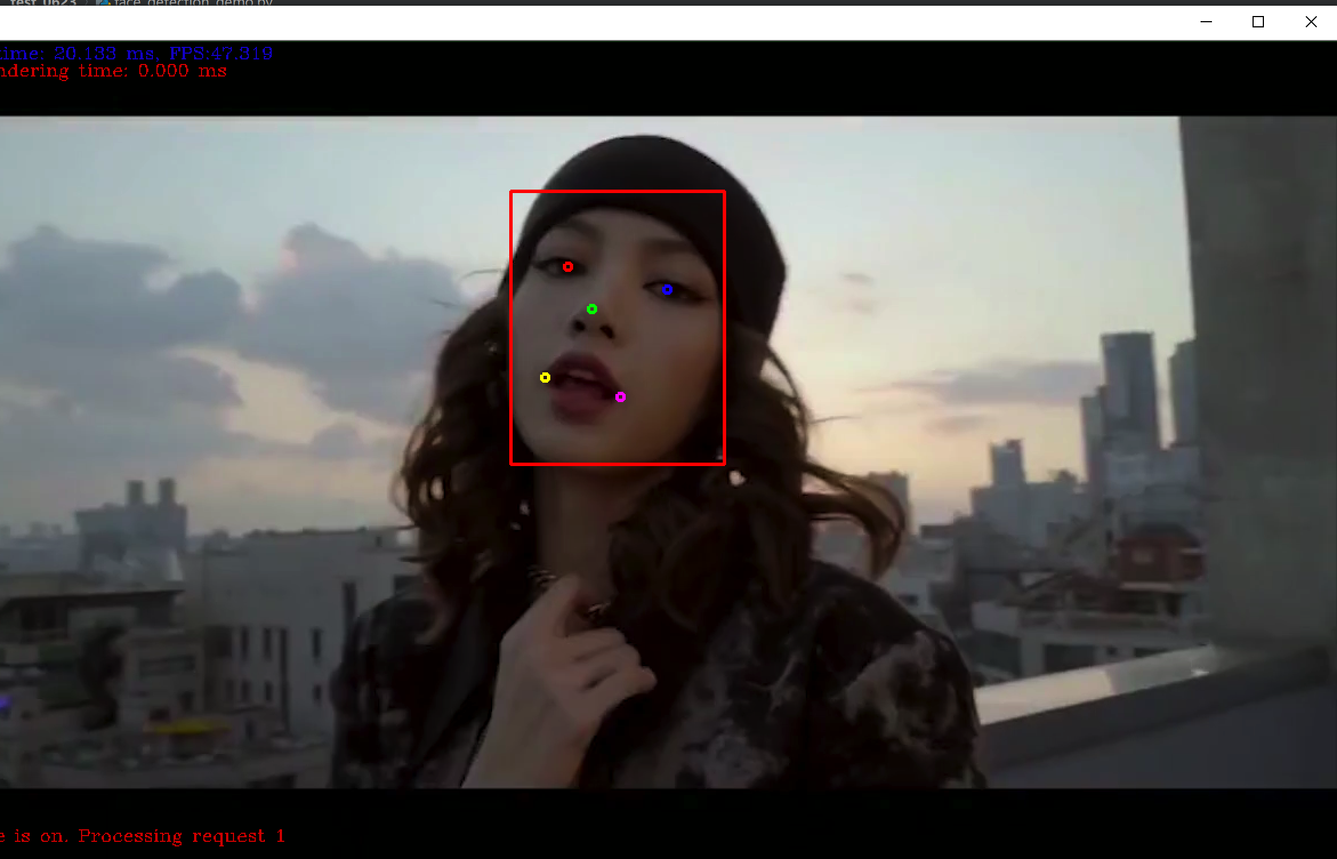Click left edge of red face bounding box

512,328
